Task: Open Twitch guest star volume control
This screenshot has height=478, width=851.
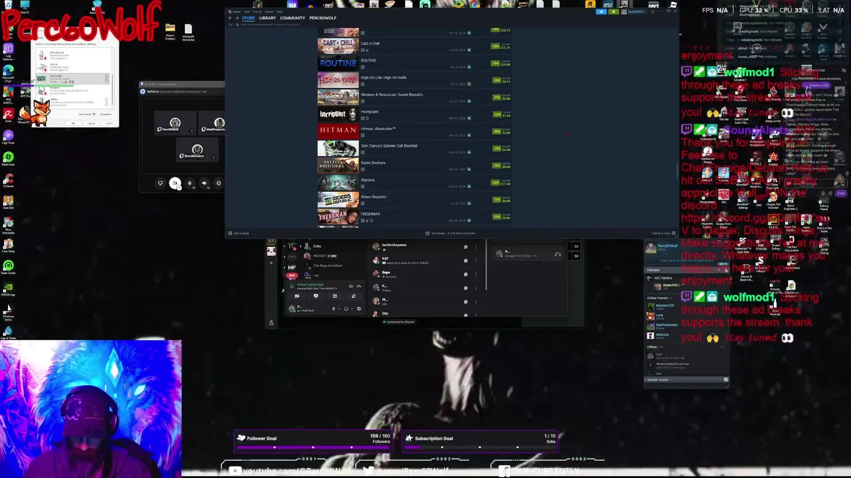Action: [204, 183]
